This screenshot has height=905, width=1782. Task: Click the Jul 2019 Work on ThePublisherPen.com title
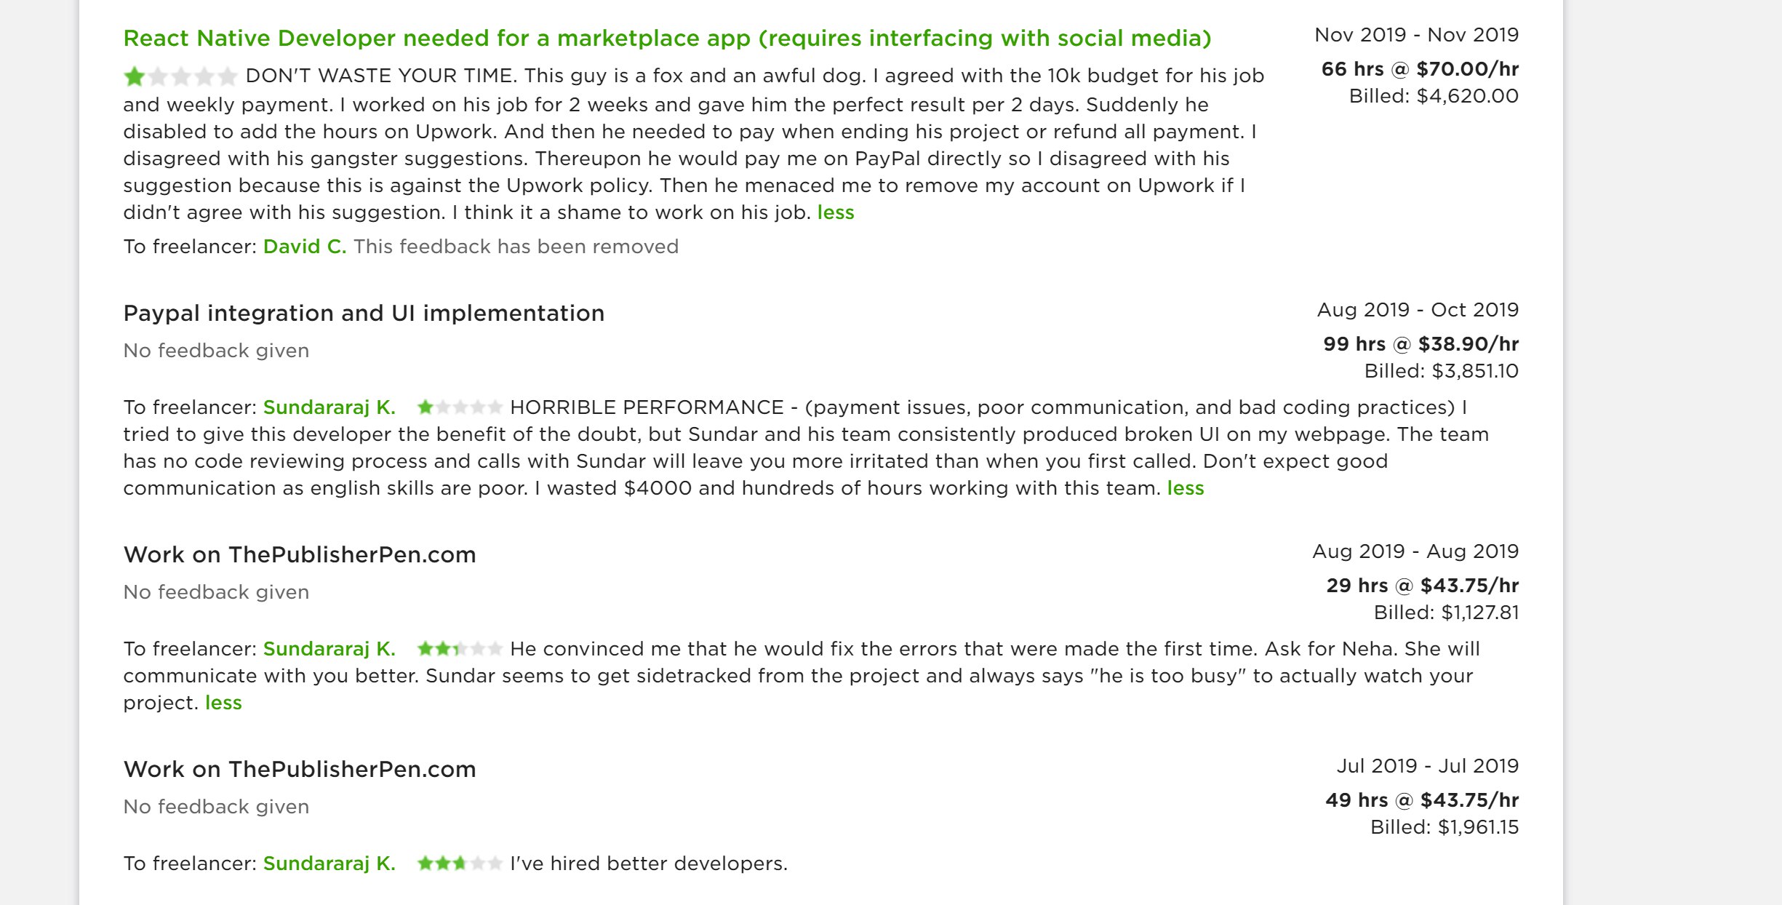coord(300,770)
